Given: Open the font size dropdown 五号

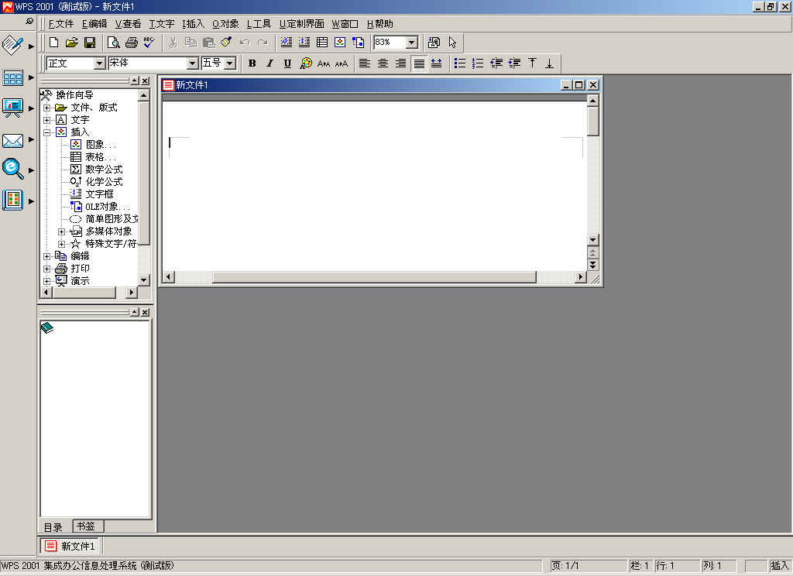Looking at the screenshot, I should (x=230, y=63).
